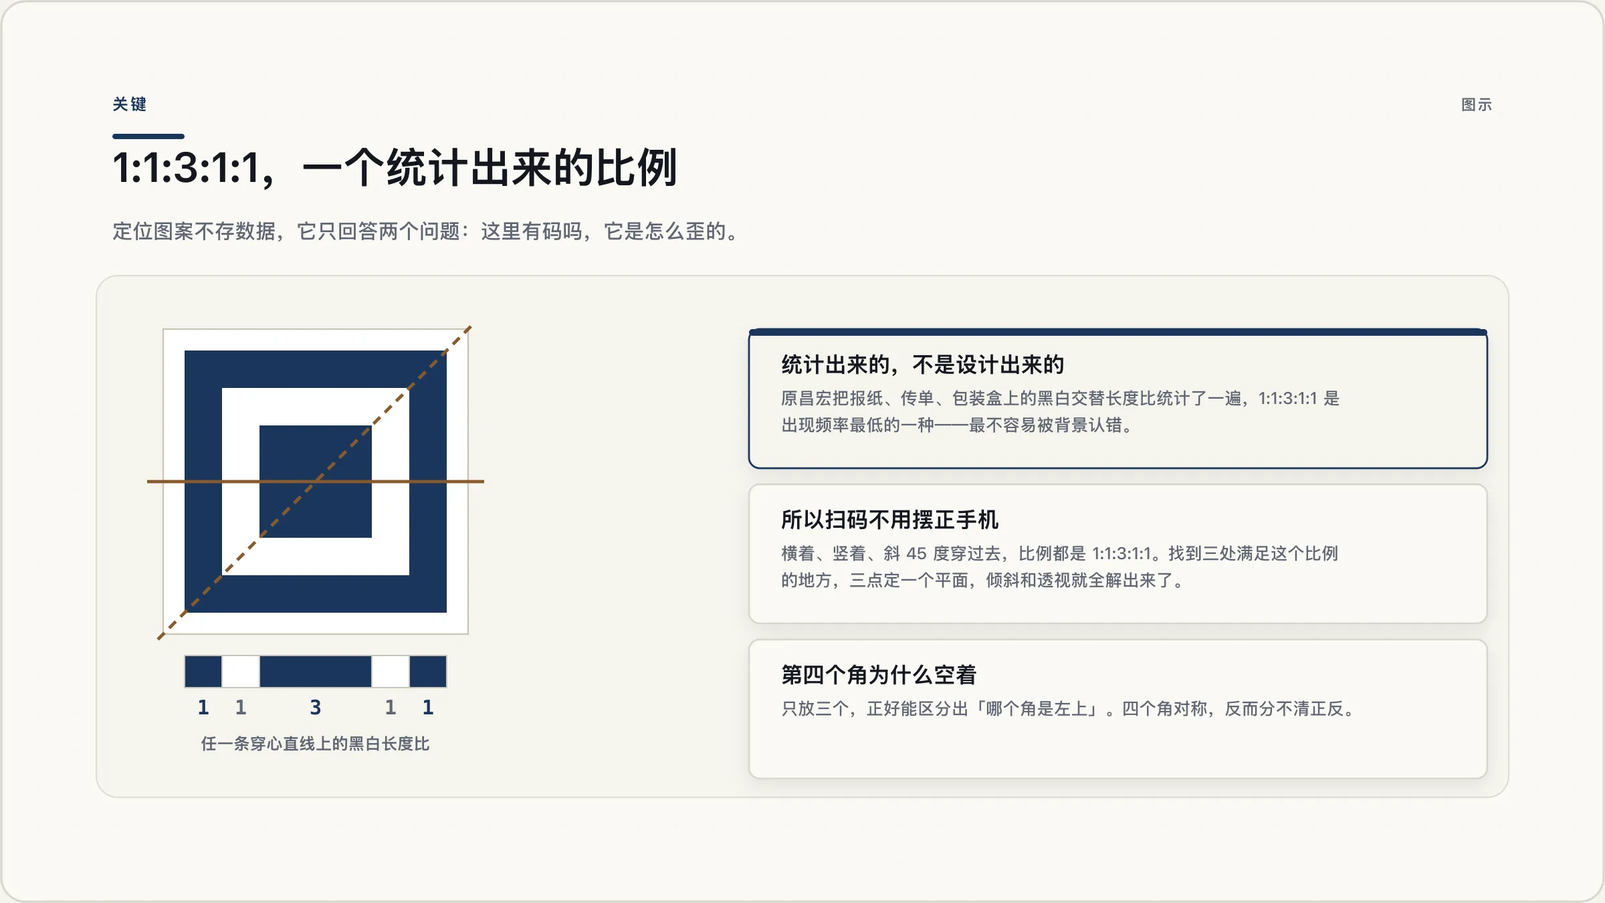The height and width of the screenshot is (903, 1605).
Task: Select the card 第四个角为什么空着
Action: tap(1118, 709)
